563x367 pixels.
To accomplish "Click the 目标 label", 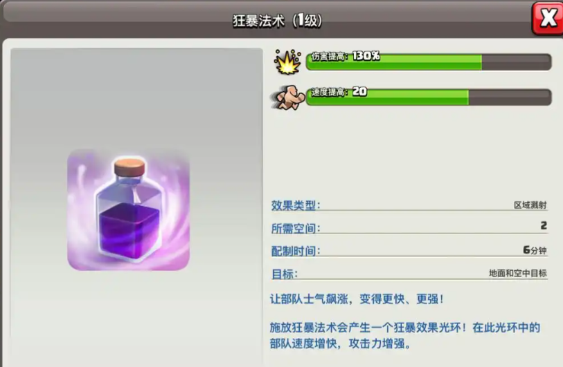I will pyautogui.click(x=285, y=274).
